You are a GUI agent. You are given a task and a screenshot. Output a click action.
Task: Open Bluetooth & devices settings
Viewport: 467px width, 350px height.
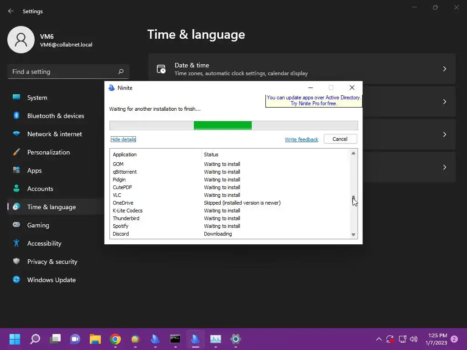pyautogui.click(x=56, y=116)
